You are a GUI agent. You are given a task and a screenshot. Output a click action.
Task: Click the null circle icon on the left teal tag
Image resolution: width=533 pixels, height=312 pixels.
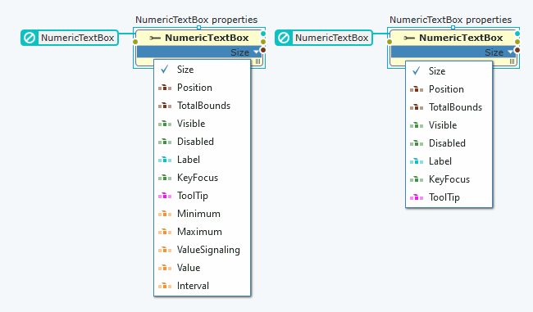point(30,38)
